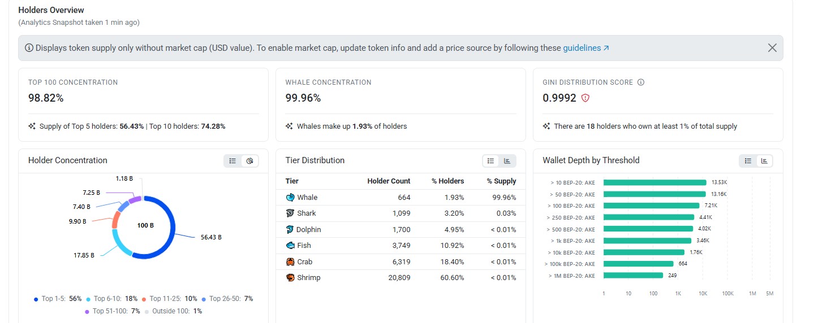Click sparkle icon beside Whales make up
The image size is (814, 323).
(x=289, y=126)
